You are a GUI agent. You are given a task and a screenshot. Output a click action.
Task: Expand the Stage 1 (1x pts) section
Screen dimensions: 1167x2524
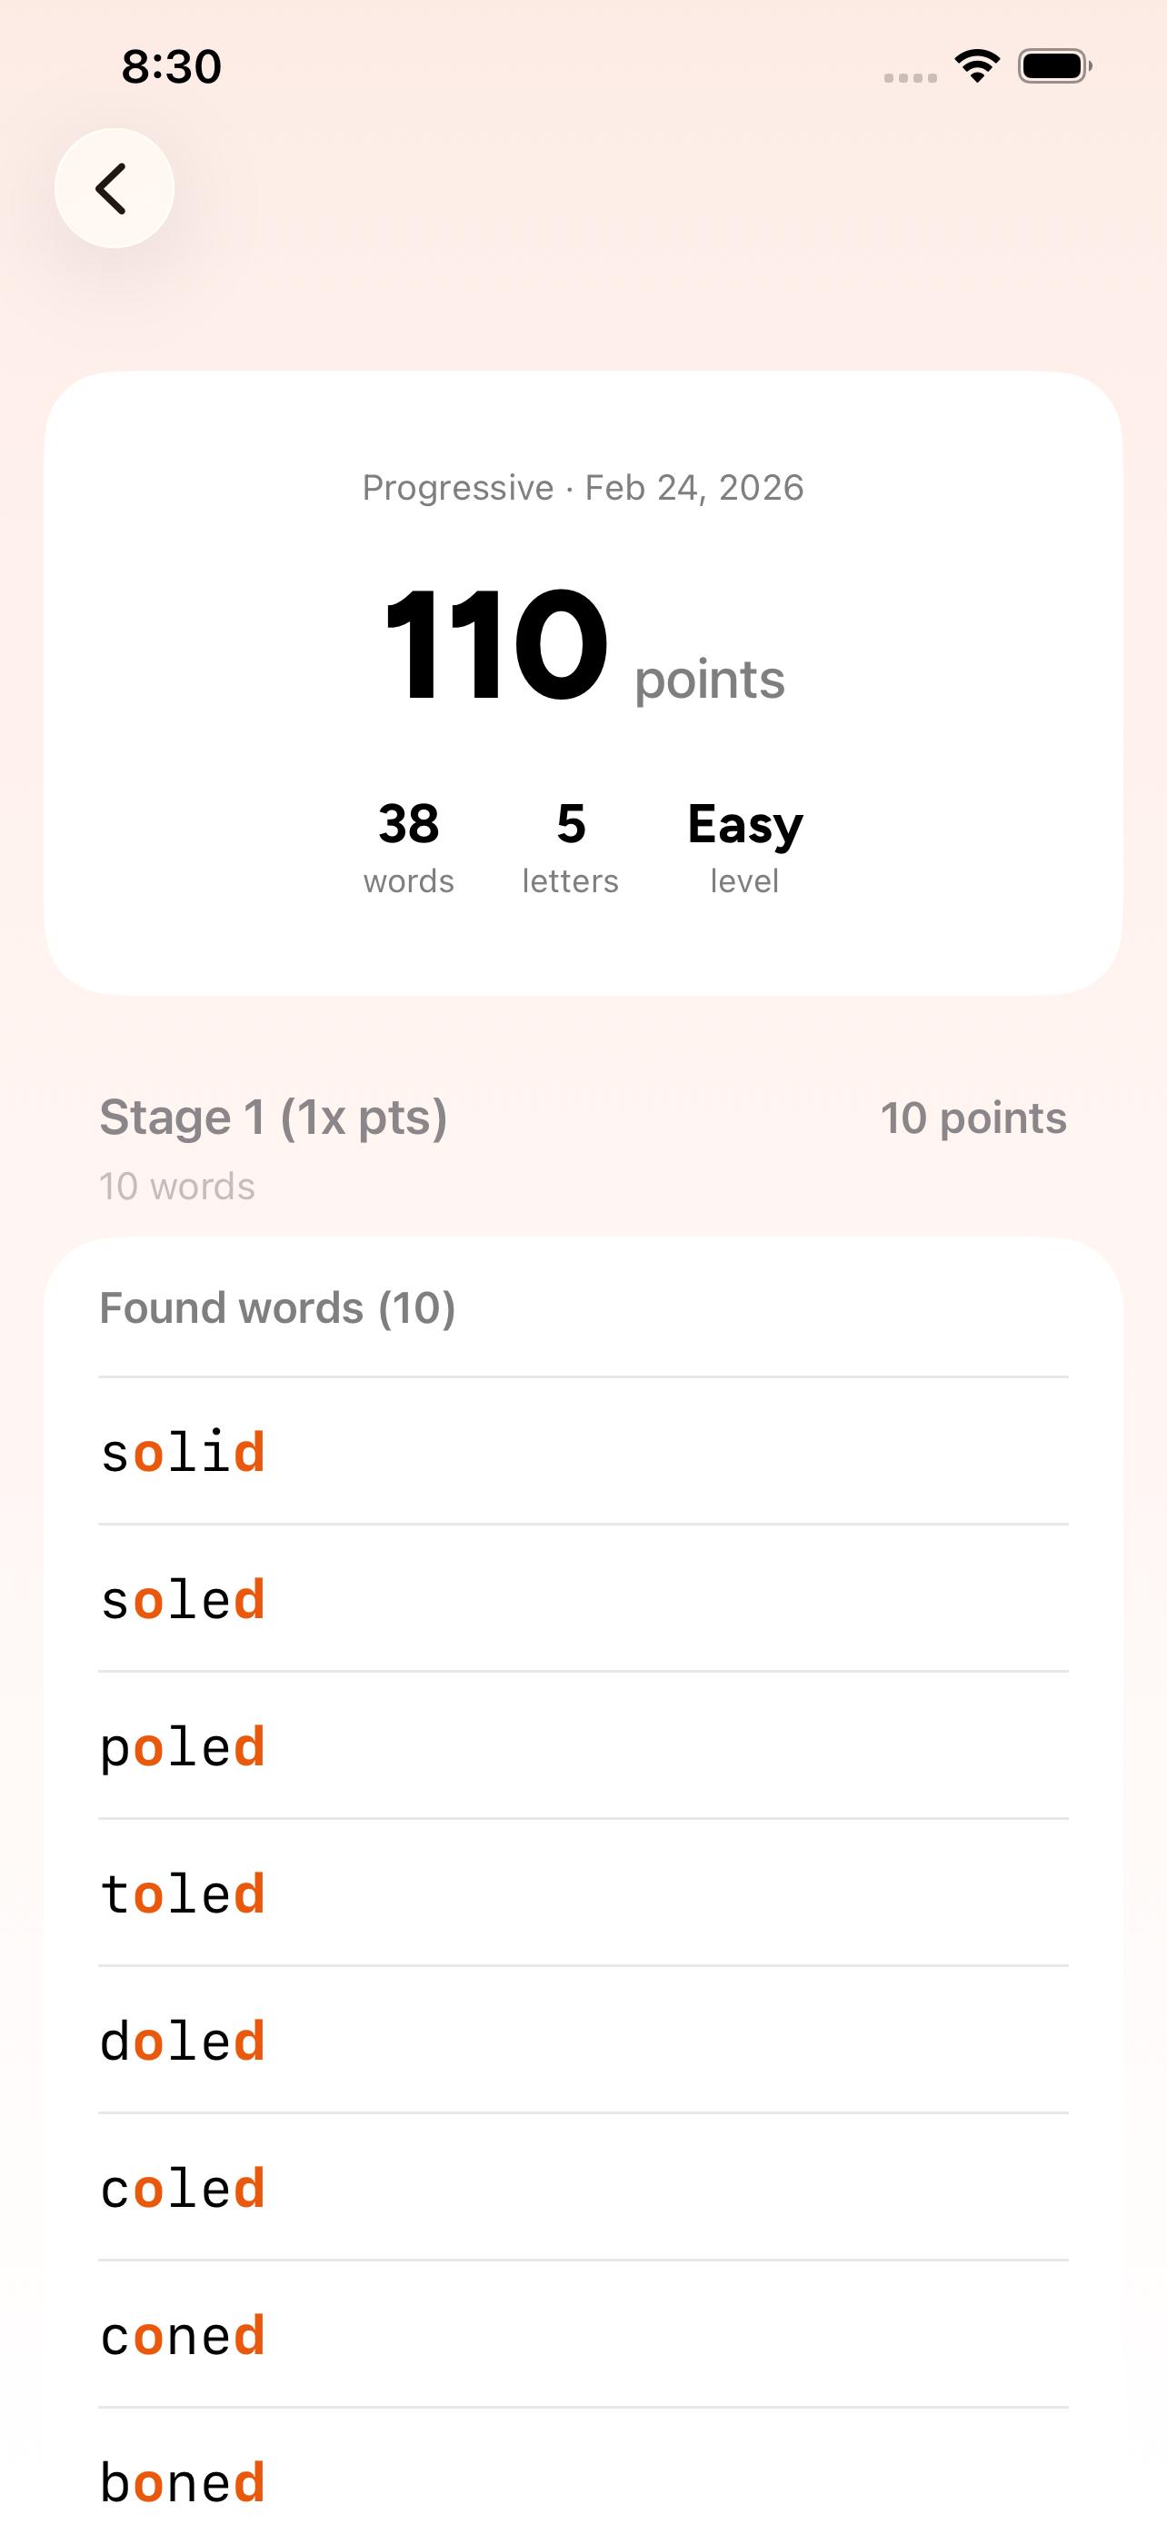coord(273,1116)
